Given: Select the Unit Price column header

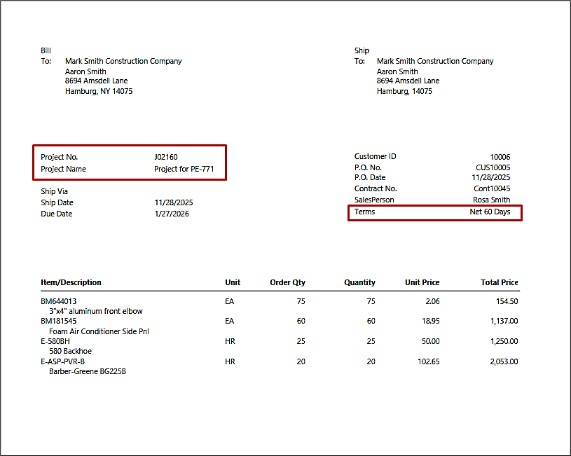Looking at the screenshot, I should click(422, 282).
